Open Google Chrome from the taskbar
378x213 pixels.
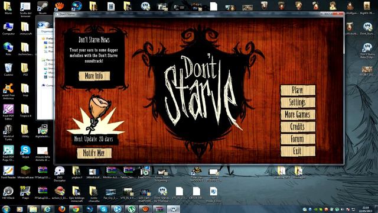point(76,209)
